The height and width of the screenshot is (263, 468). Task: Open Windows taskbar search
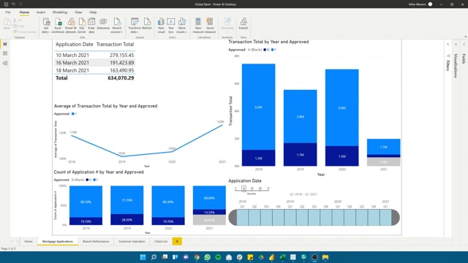[x=154, y=257]
